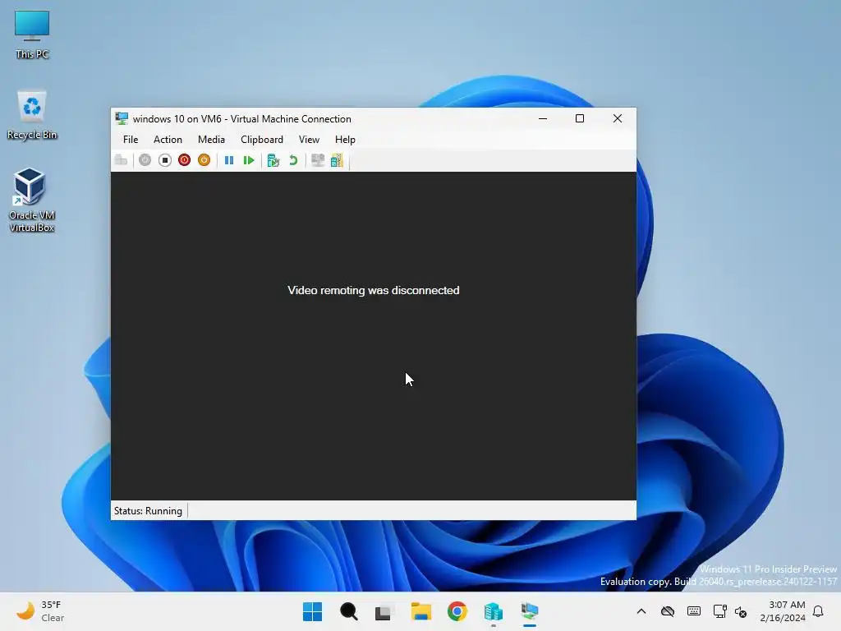
Task: Open the Action menu
Action: 168,140
